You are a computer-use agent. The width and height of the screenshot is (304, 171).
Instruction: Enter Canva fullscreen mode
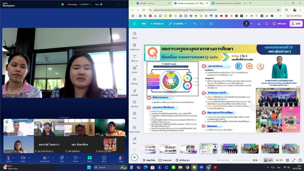[294, 160]
